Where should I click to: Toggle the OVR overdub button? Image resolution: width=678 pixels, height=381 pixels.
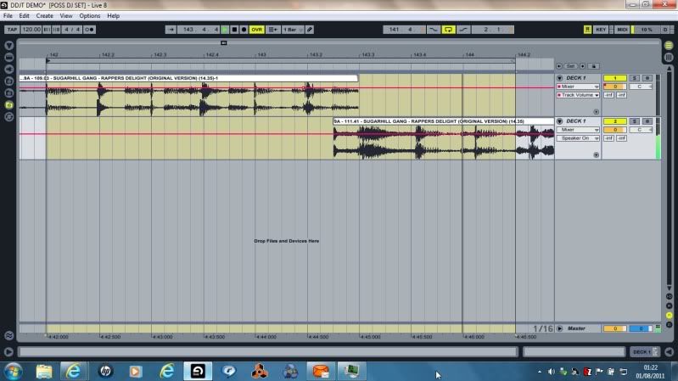pos(256,29)
